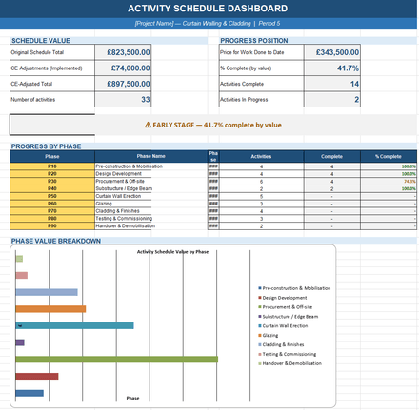Image resolution: width=419 pixels, height=410 pixels.
Task: Click the Design Development name cell
Action: tap(150, 174)
